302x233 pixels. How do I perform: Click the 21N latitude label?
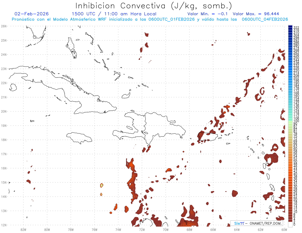coord(4,97)
